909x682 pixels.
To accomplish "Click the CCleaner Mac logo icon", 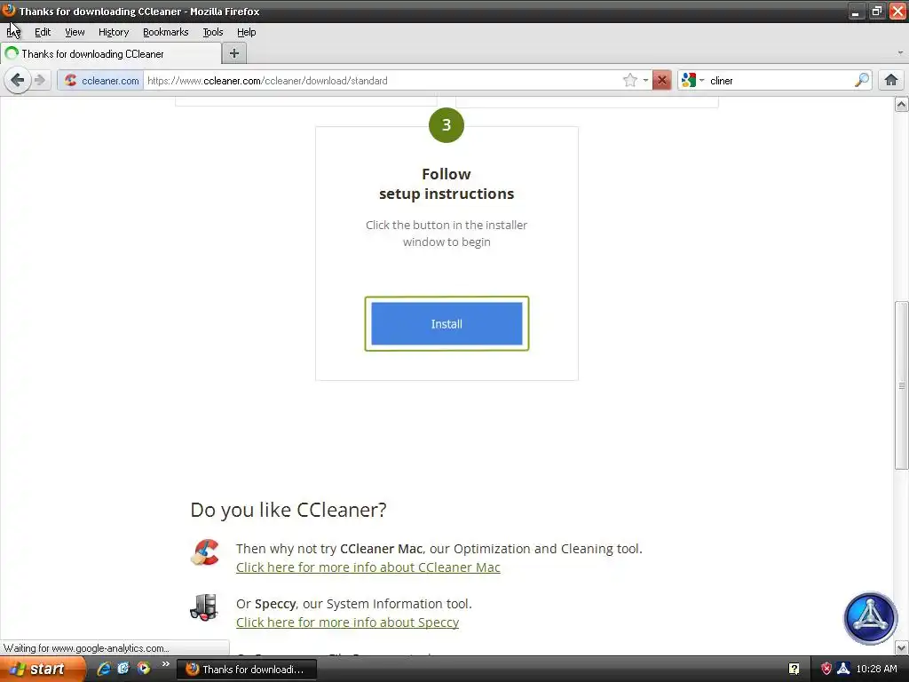I will tap(205, 551).
